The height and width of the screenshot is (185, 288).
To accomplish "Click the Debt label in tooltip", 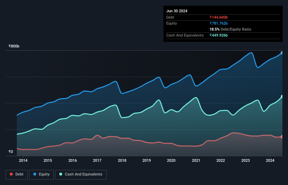I will coord(170,17).
